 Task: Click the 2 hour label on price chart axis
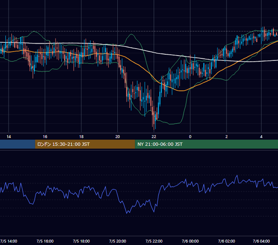[x=226, y=137]
